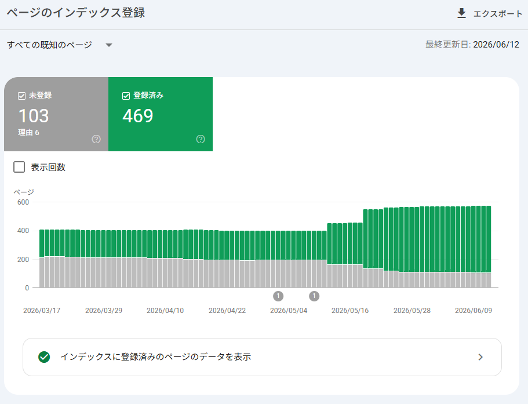This screenshot has width=528, height=404.
Task: Click the 2026/03/17 axis date label
Action: [x=42, y=311]
